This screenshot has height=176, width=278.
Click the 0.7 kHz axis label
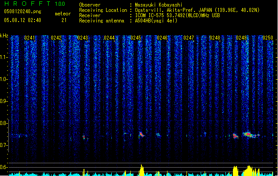pyautogui.click(x=4, y=145)
